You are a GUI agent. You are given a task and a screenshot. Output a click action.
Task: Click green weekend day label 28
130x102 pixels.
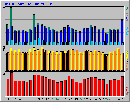(x=110, y=99)
